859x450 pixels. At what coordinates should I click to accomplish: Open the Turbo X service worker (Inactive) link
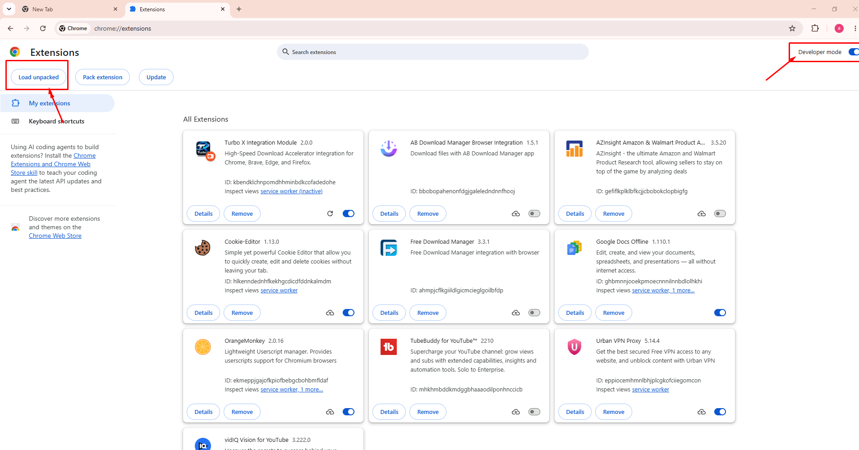point(291,191)
